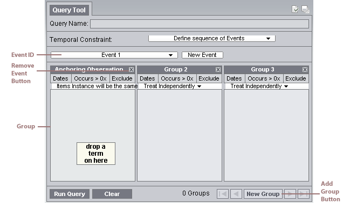The image size is (350, 203).
Task: Click the '0 Groups' status text
Action: coord(196,193)
